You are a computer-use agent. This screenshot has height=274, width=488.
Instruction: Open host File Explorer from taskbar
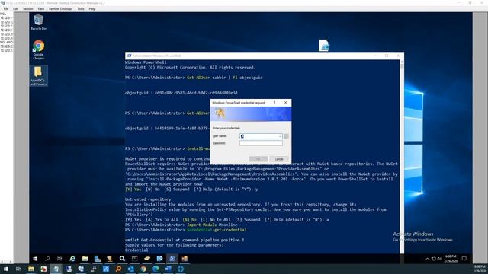(31, 269)
